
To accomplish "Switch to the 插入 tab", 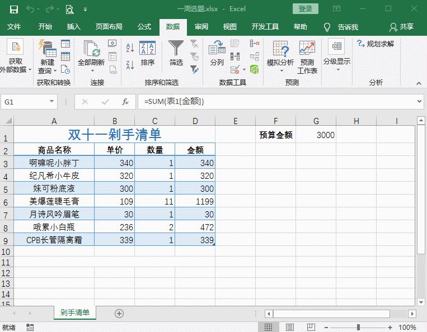I will [x=74, y=27].
